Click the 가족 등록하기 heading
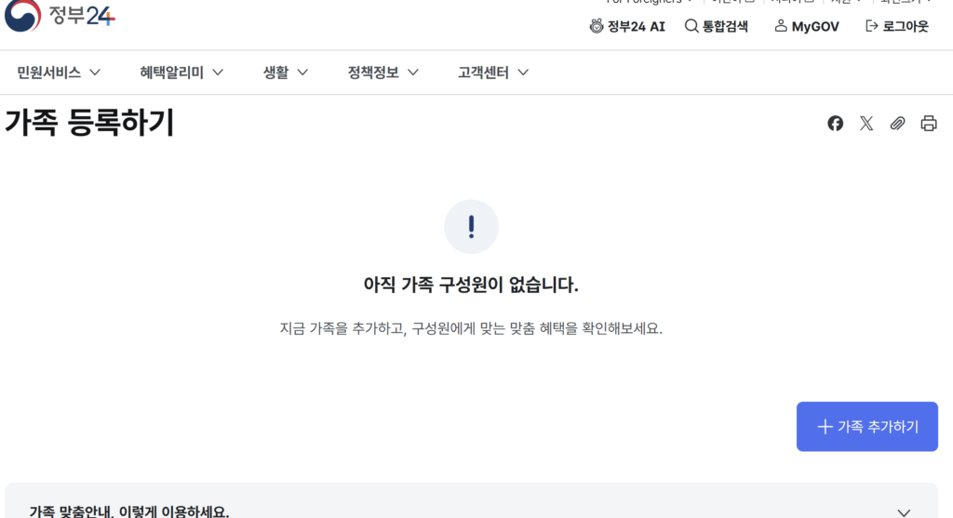The width and height of the screenshot is (953, 518). (x=89, y=122)
